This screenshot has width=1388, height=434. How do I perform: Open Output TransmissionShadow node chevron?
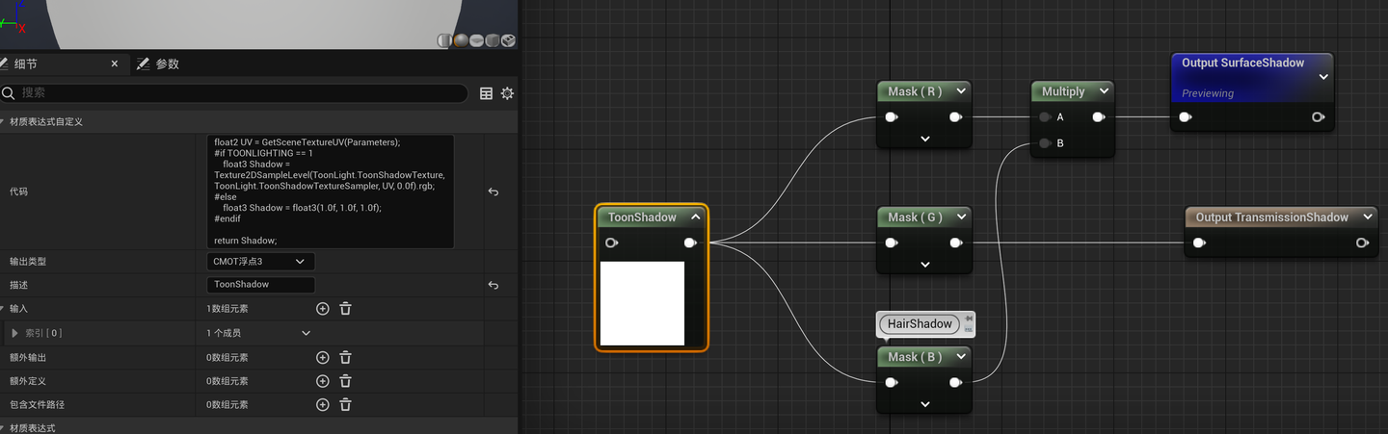pyautogui.click(x=1367, y=217)
